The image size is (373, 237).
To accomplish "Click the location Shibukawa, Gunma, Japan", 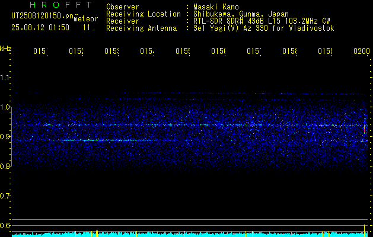I will (241, 14).
